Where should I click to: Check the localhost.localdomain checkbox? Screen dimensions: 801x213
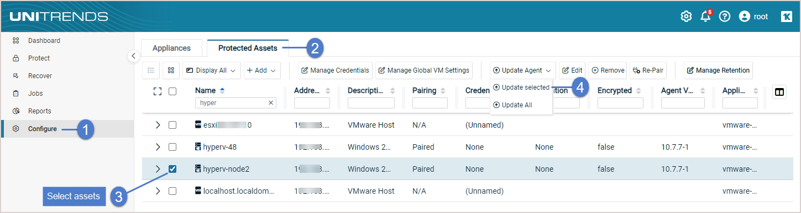click(x=172, y=191)
